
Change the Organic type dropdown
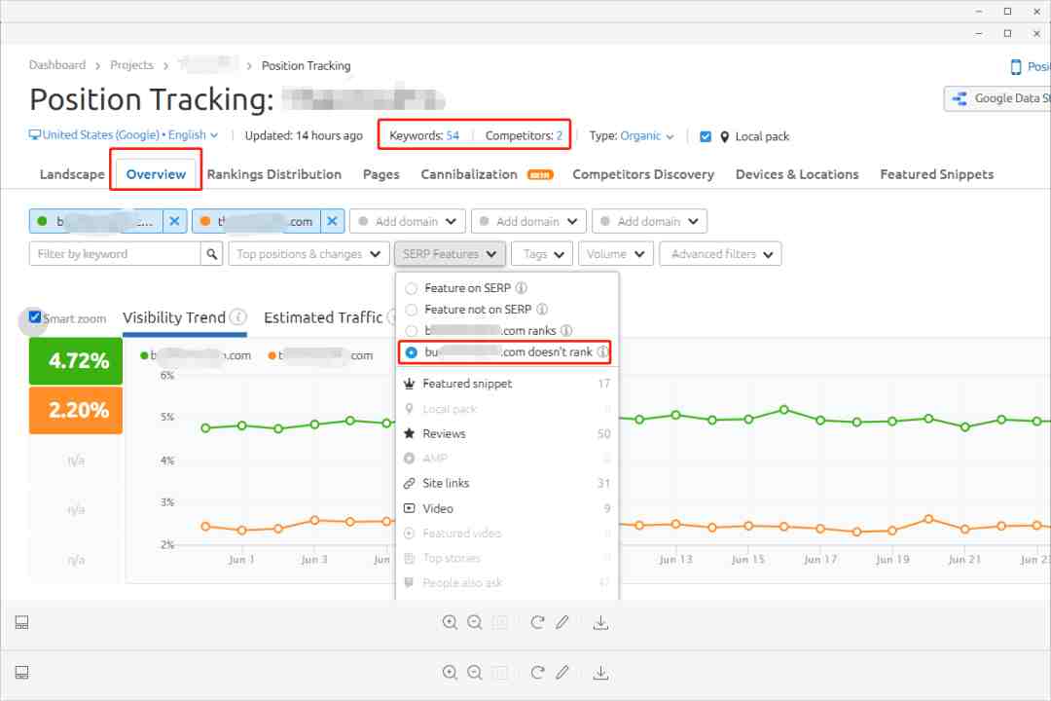click(647, 136)
